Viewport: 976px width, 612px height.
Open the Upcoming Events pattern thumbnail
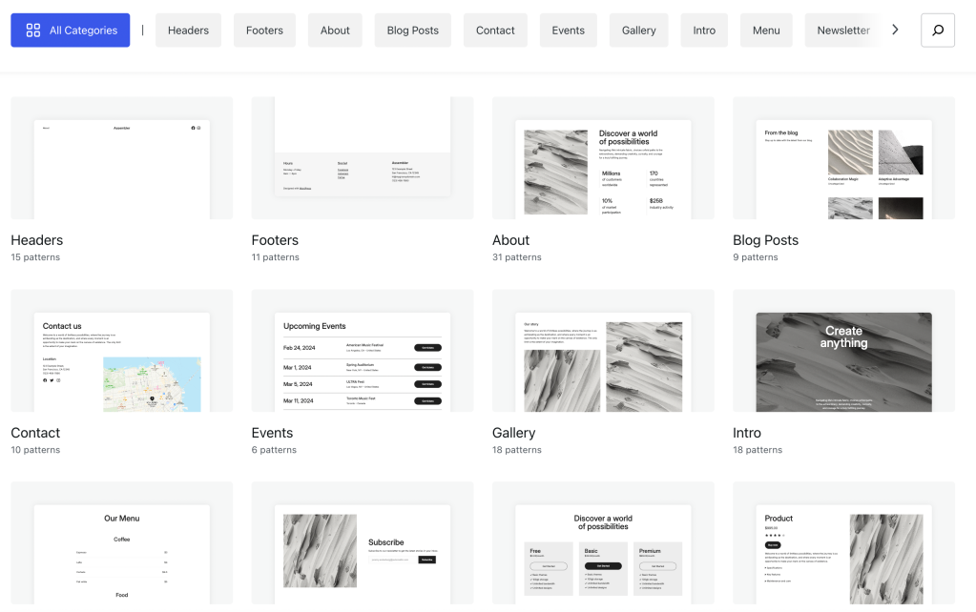click(362, 351)
